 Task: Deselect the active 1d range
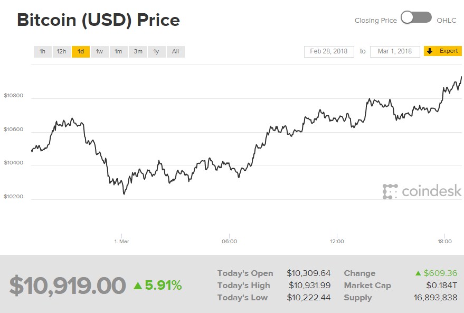pyautogui.click(x=80, y=51)
